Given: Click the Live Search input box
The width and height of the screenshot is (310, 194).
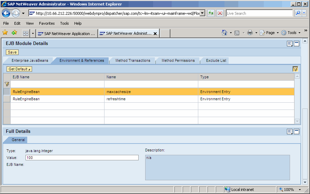Looking at the screenshot, I should (259, 13).
